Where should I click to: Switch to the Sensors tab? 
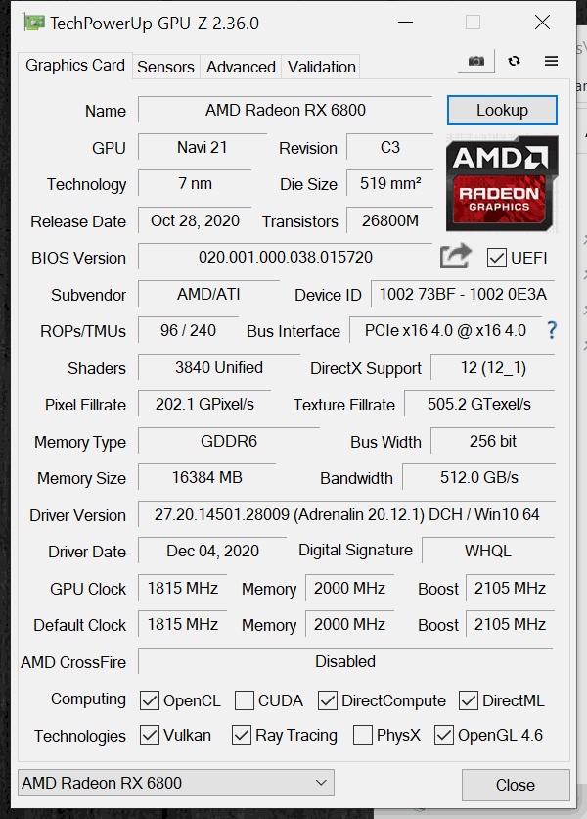pyautogui.click(x=165, y=67)
